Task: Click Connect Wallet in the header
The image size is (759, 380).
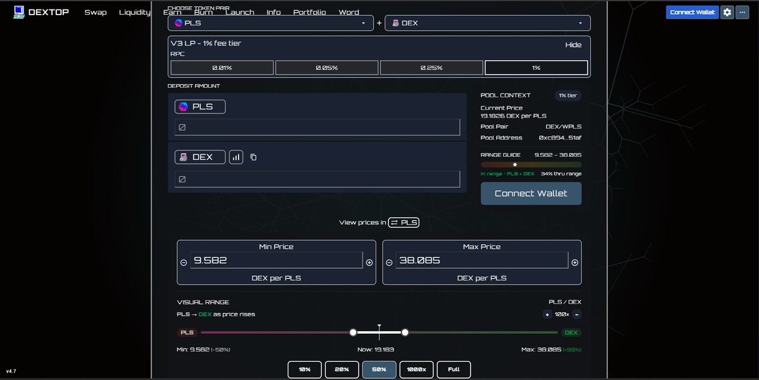Action: point(692,12)
